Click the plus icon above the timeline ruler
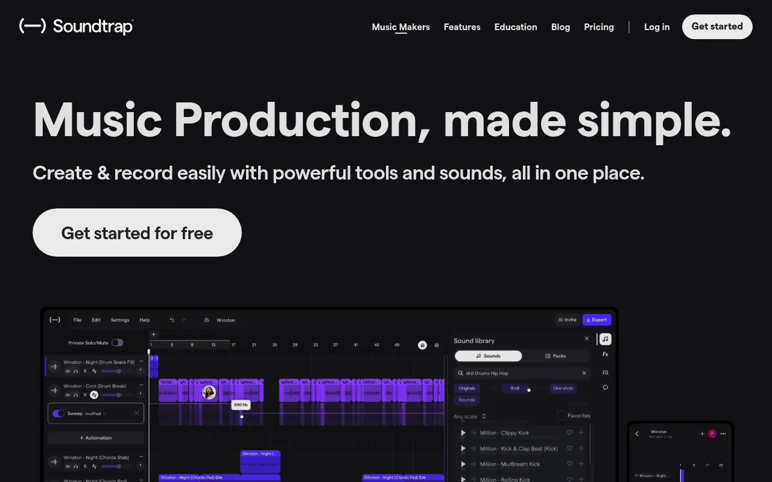The height and width of the screenshot is (482, 772). tap(153, 334)
